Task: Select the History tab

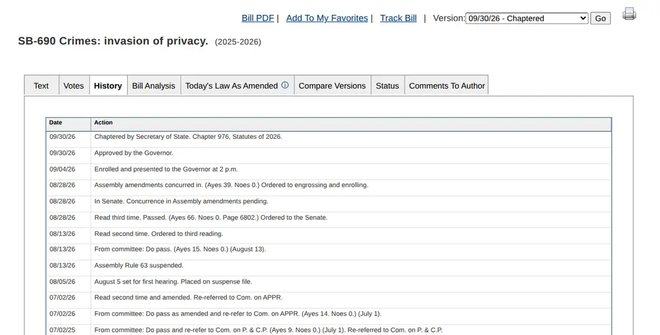Action: (108, 86)
